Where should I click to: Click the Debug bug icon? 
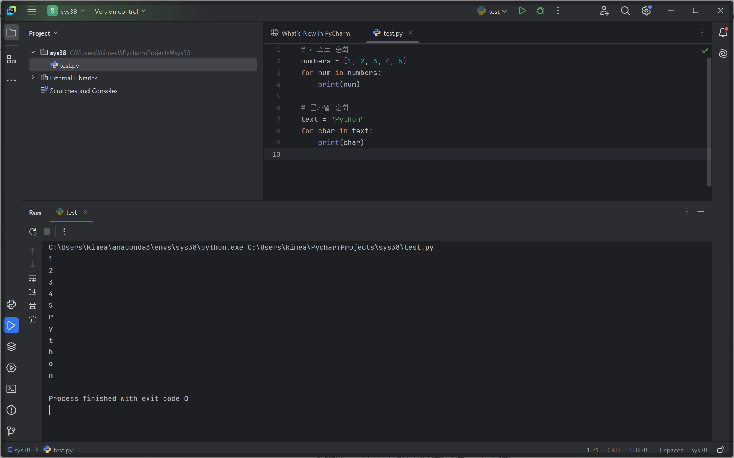click(x=540, y=11)
